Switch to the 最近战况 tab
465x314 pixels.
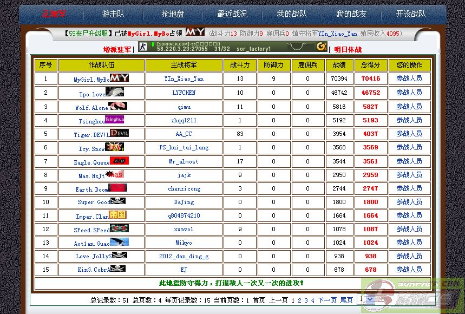(232, 14)
